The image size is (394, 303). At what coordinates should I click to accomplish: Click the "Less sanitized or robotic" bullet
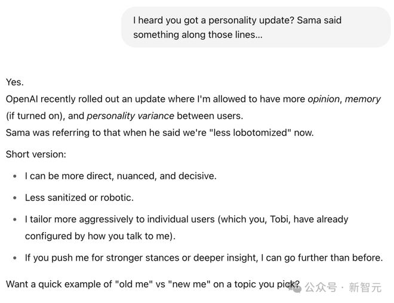(79, 197)
